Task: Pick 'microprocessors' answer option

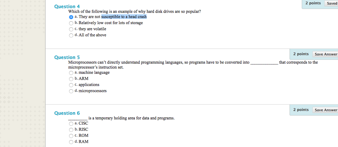Action: (x=71, y=91)
